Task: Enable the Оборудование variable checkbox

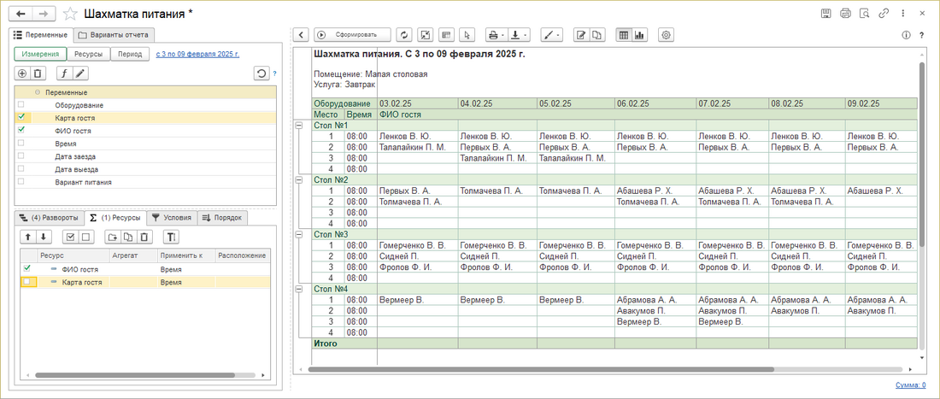Action: [21, 105]
